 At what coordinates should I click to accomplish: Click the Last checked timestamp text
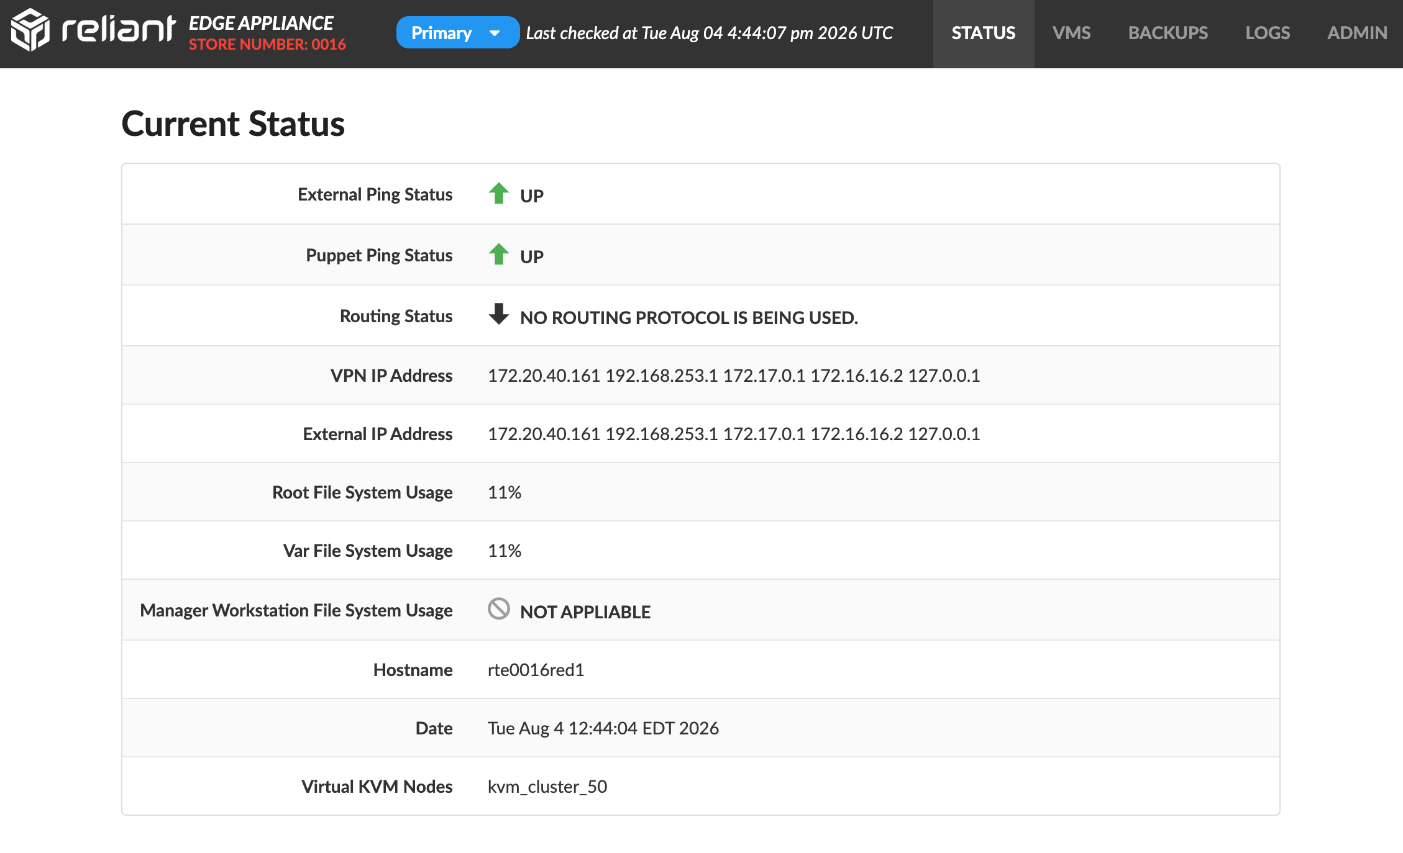point(709,33)
